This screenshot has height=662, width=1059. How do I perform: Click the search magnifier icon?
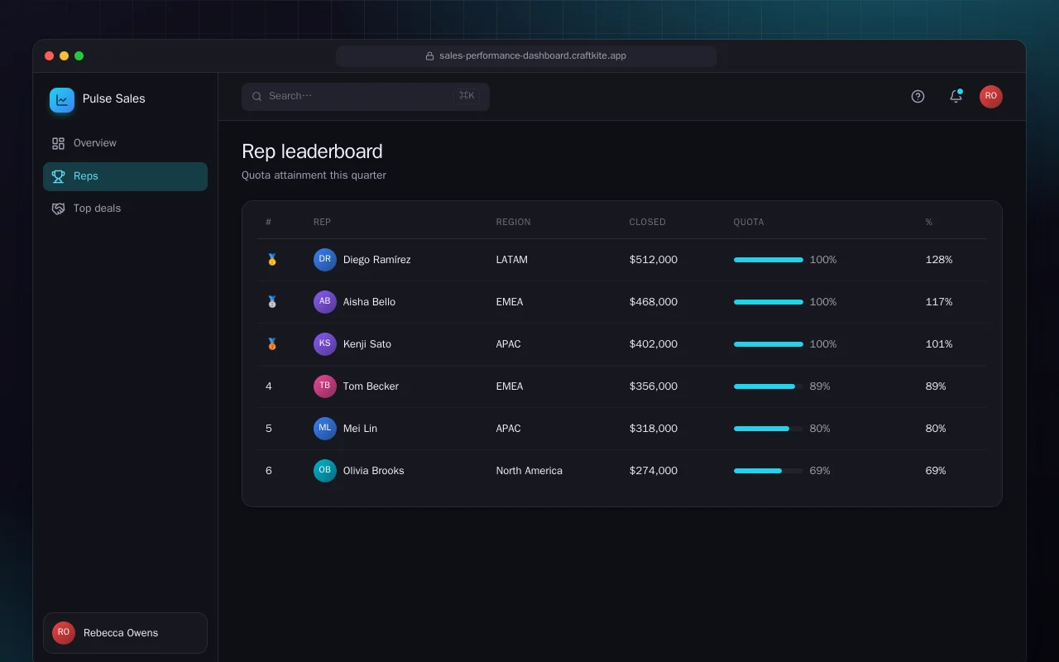(x=257, y=96)
